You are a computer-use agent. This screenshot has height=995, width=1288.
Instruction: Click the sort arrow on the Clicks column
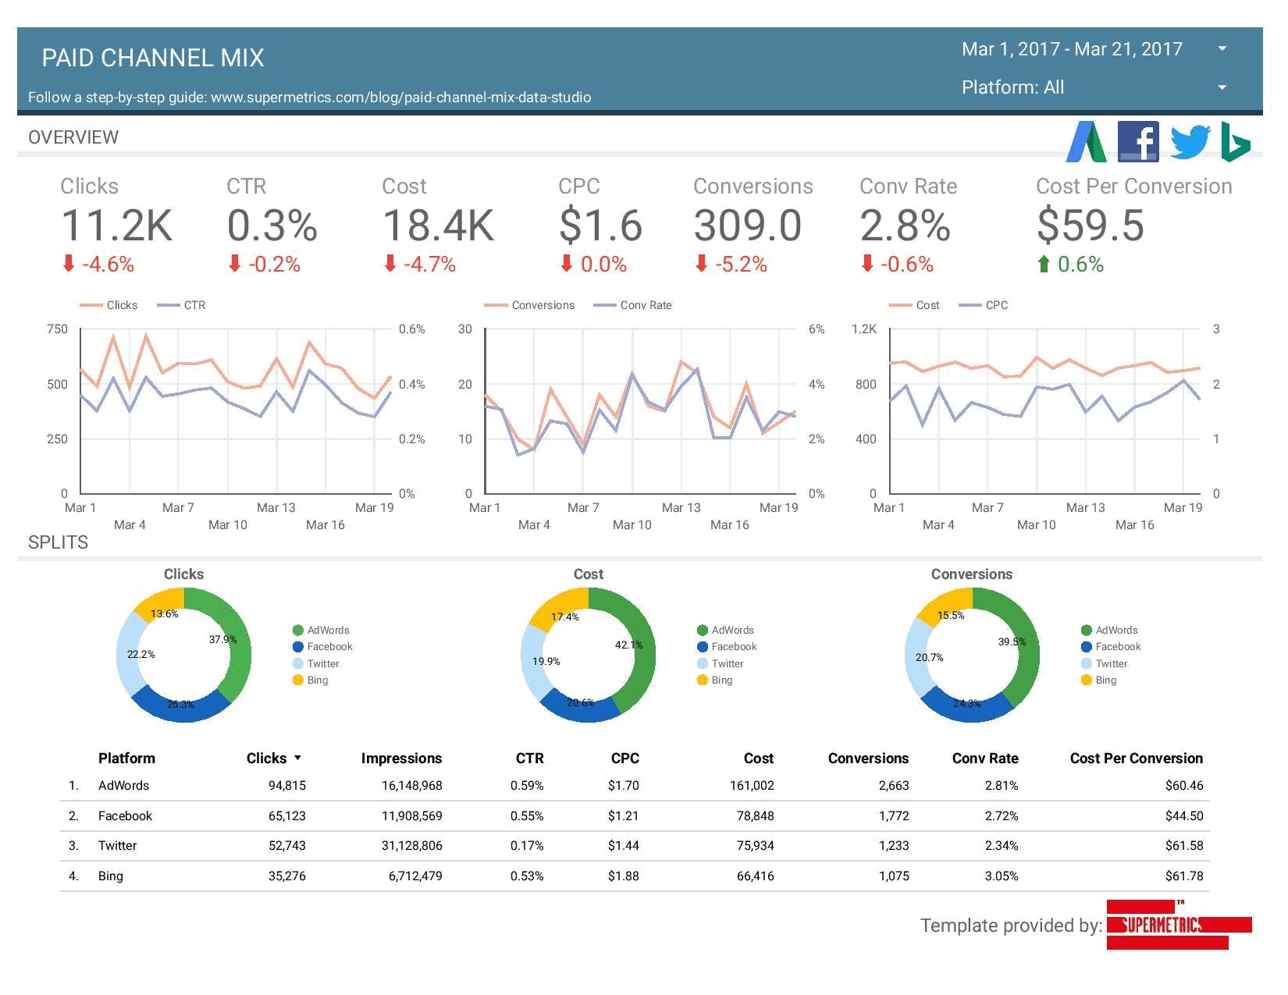[x=298, y=758]
